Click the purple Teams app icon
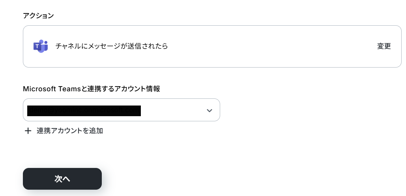This screenshot has height=196, width=406. (x=41, y=46)
